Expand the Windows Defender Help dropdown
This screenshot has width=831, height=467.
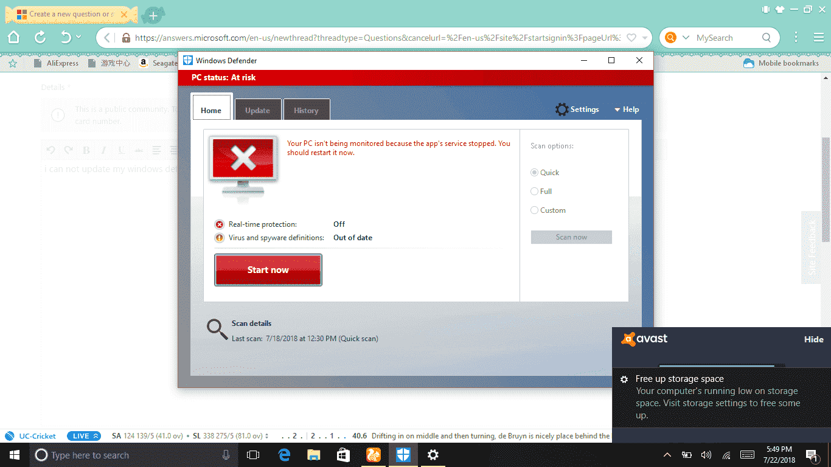click(627, 109)
